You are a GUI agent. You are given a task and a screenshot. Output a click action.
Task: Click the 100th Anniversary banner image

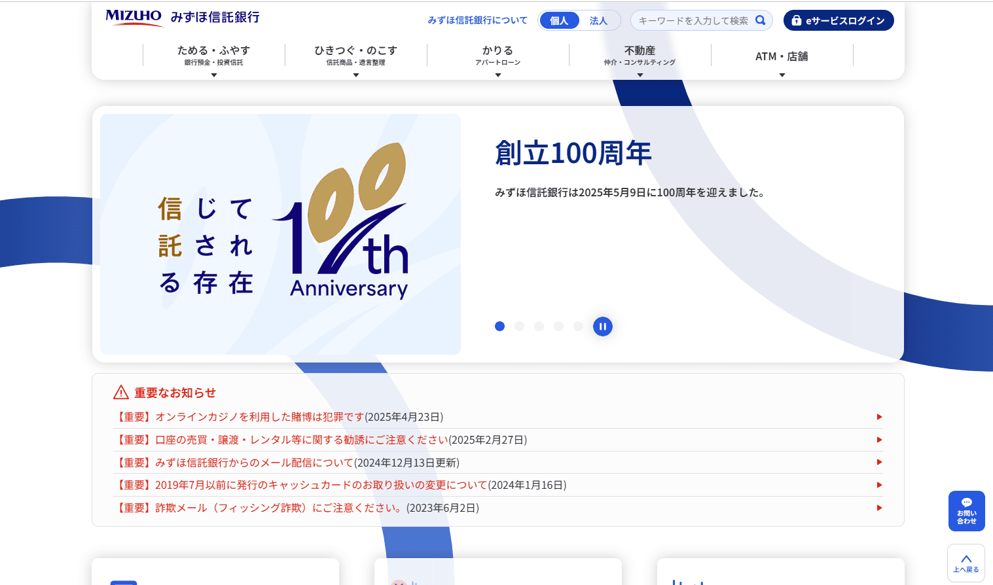[280, 234]
